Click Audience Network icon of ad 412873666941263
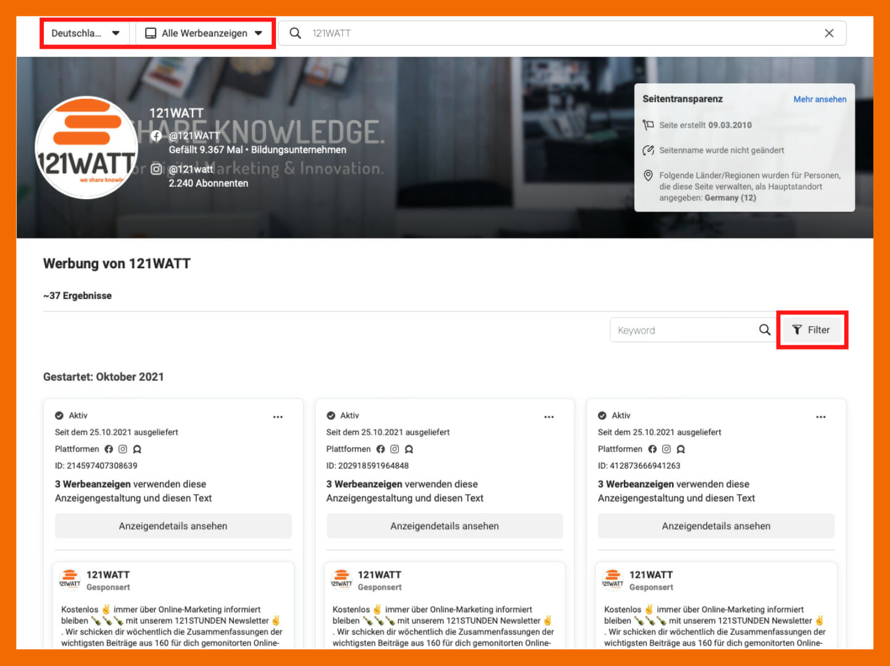The image size is (890, 666). [681, 449]
